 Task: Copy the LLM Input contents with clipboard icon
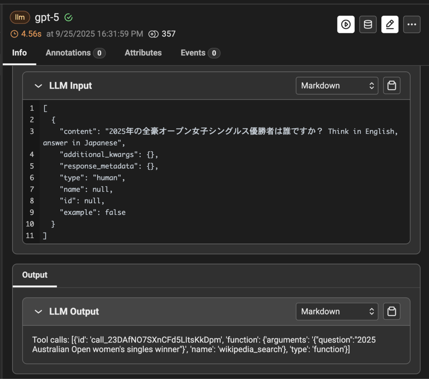pos(392,86)
